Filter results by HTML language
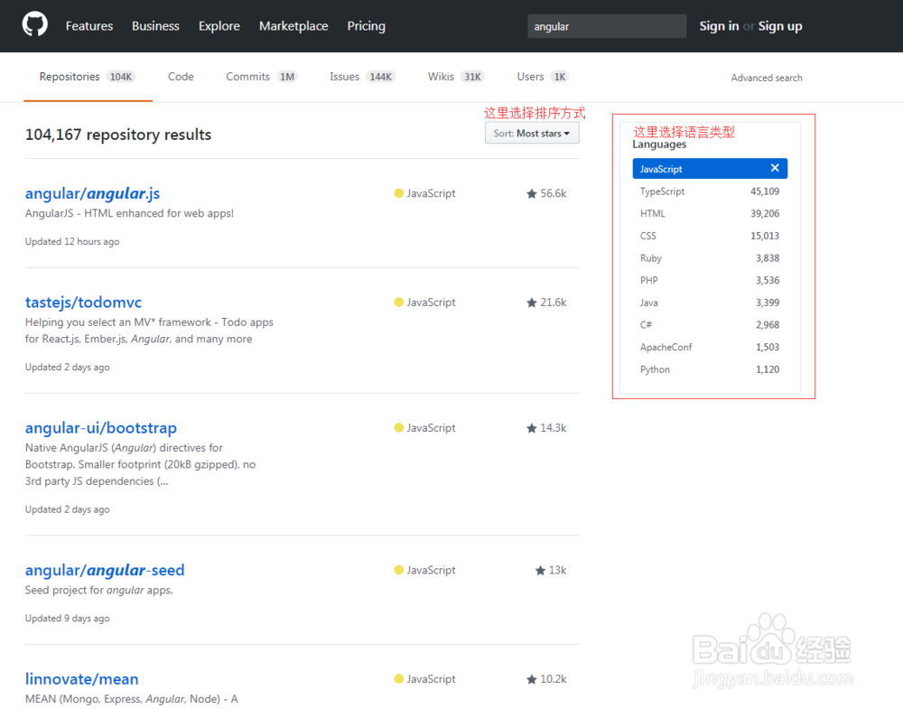This screenshot has height=709, width=903. [x=710, y=214]
